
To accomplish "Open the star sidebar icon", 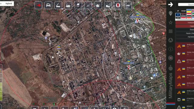I will 171,22.
